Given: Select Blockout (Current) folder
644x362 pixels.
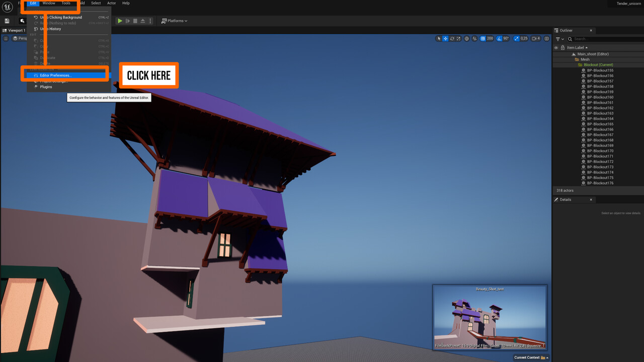Looking at the screenshot, I should point(598,65).
